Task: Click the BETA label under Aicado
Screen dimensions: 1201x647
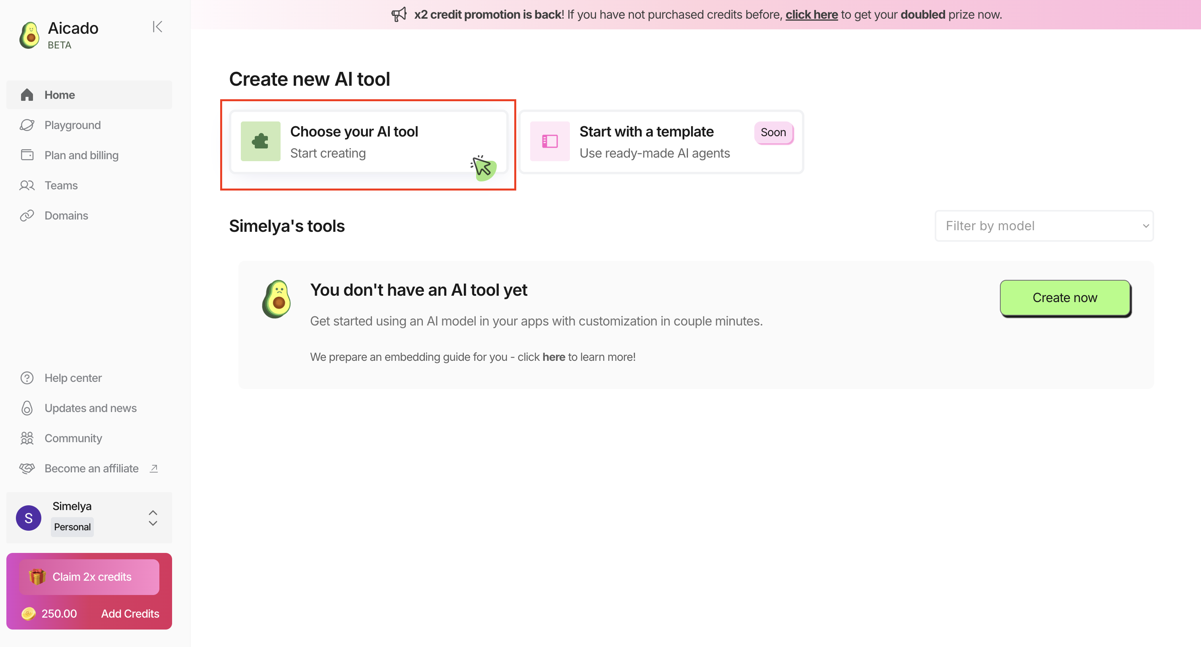Action: [60, 45]
